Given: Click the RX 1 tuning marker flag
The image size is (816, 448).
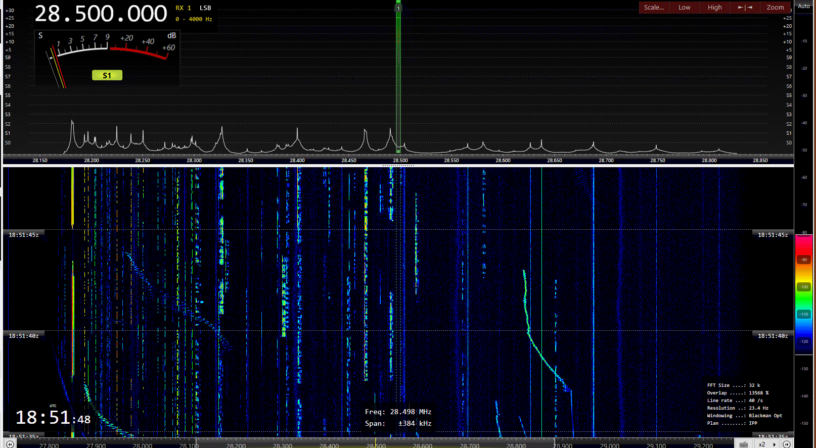Looking at the screenshot, I should point(398,8).
